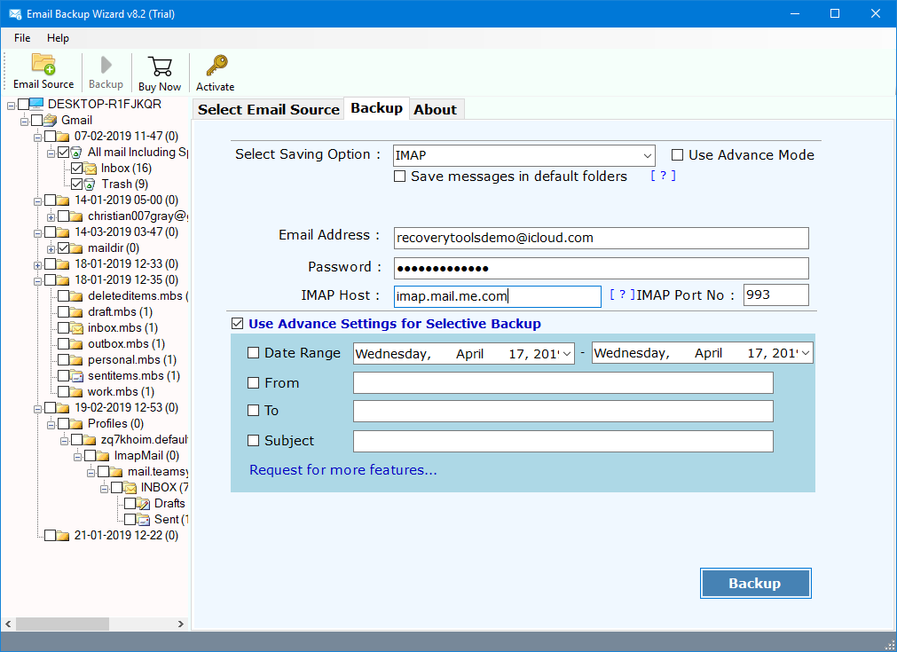Click the Password input field
This screenshot has width=897, height=652.
click(602, 268)
